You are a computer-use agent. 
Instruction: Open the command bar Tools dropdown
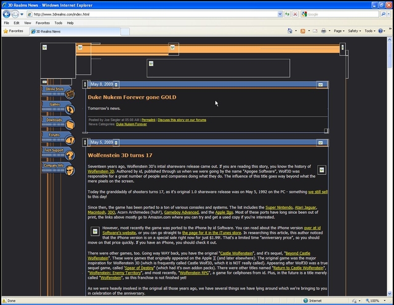pyautogui.click(x=370, y=31)
